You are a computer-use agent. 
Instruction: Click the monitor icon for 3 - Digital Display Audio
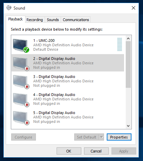[20, 81]
